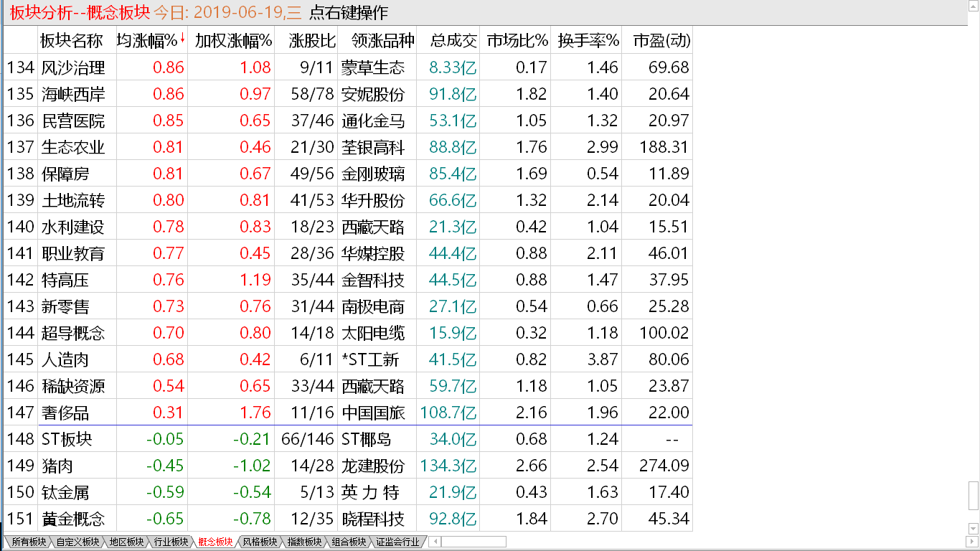
Task: Select the 组合板块 tab
Action: coord(349,542)
